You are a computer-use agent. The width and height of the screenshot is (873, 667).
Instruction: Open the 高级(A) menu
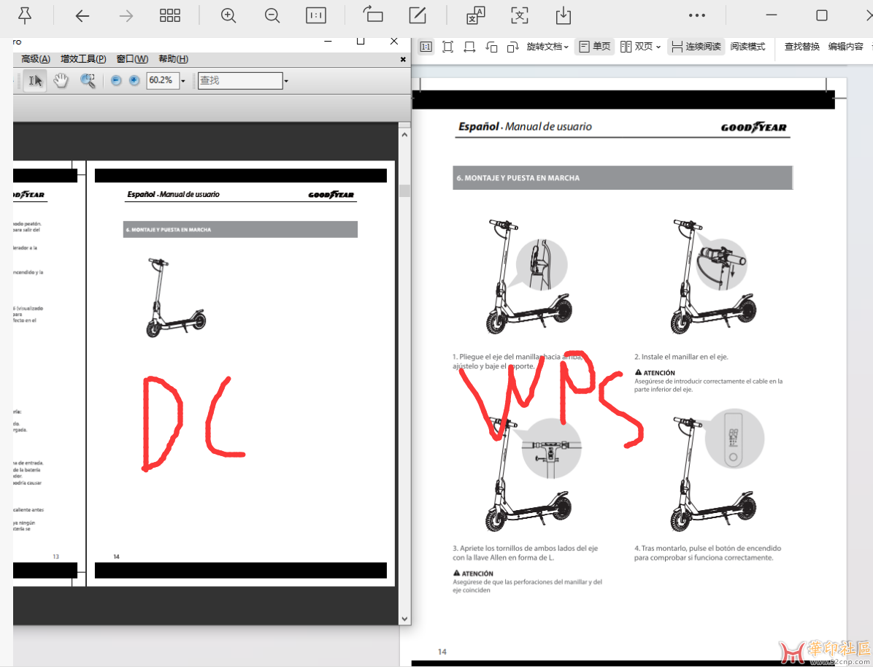pos(36,59)
